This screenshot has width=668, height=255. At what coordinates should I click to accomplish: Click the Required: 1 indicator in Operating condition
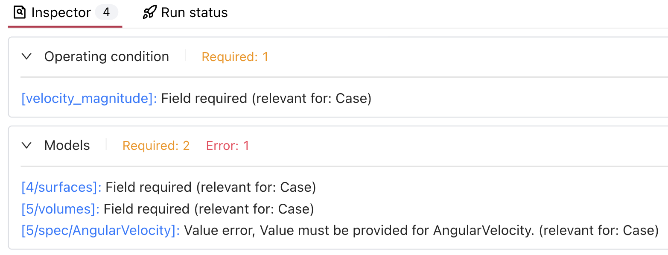point(235,56)
